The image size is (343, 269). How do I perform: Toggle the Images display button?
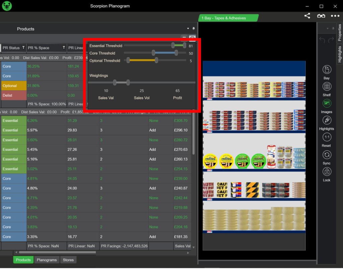pyautogui.click(x=327, y=103)
